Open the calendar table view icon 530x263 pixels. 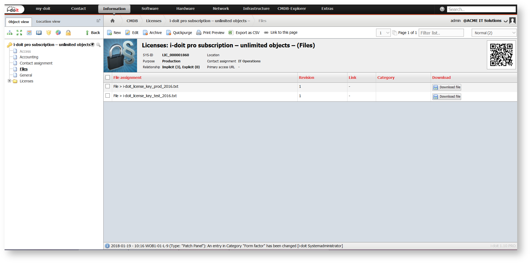29,33
